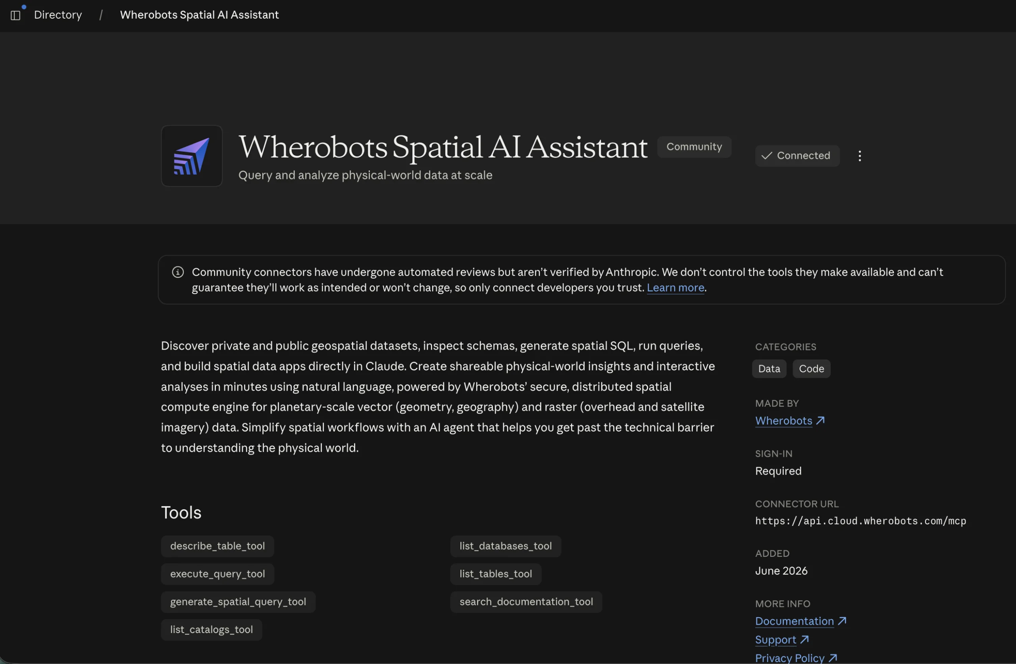Click the external arrow next to Documentation
This screenshot has height=664, width=1016.
point(842,621)
